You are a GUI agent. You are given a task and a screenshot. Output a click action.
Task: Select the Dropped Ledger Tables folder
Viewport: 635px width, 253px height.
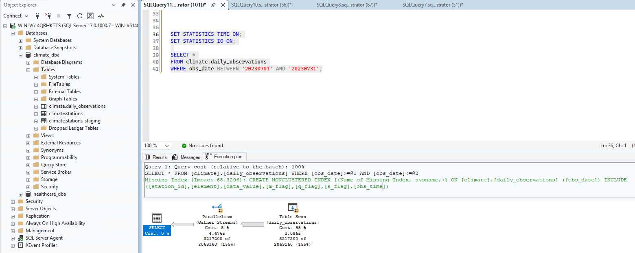coord(74,128)
